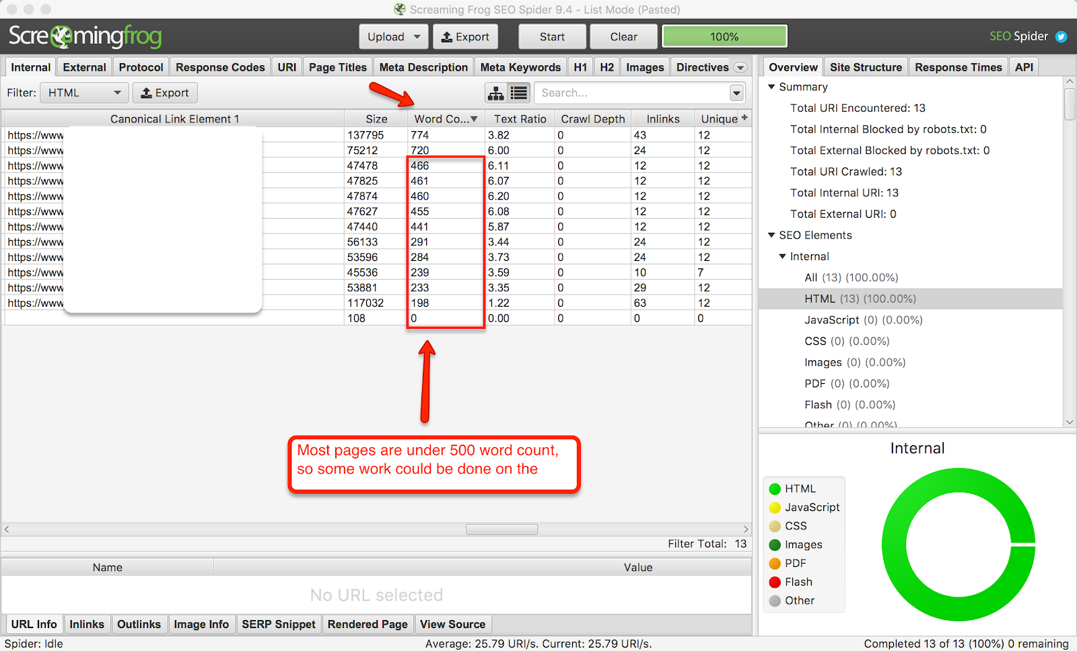
Task: Open the Outlinks bottom tab
Action: coord(139,624)
